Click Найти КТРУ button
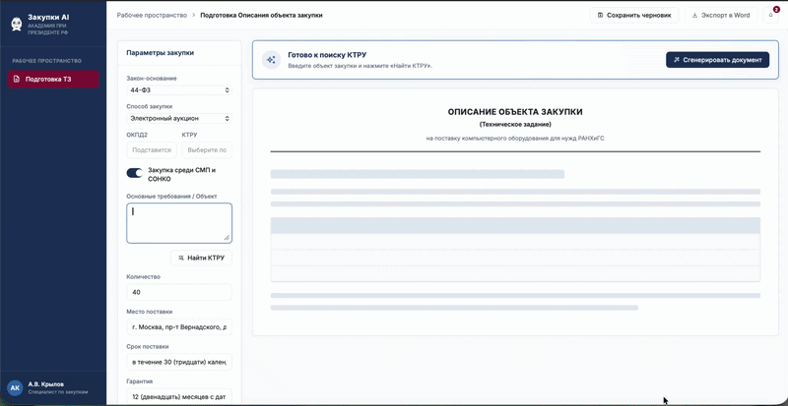This screenshot has height=406, width=788. [202, 258]
